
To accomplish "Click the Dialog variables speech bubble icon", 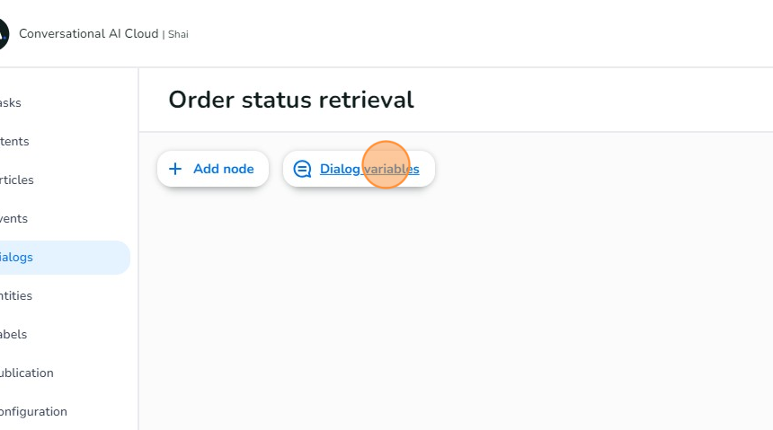I will 303,169.
